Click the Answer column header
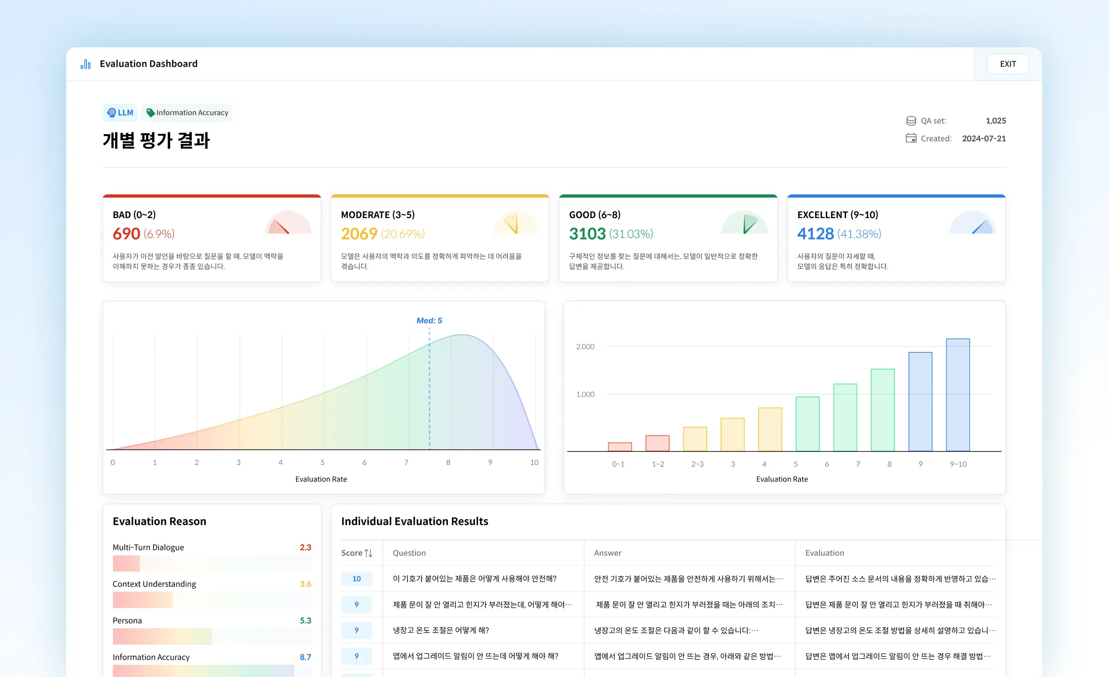 click(607, 553)
